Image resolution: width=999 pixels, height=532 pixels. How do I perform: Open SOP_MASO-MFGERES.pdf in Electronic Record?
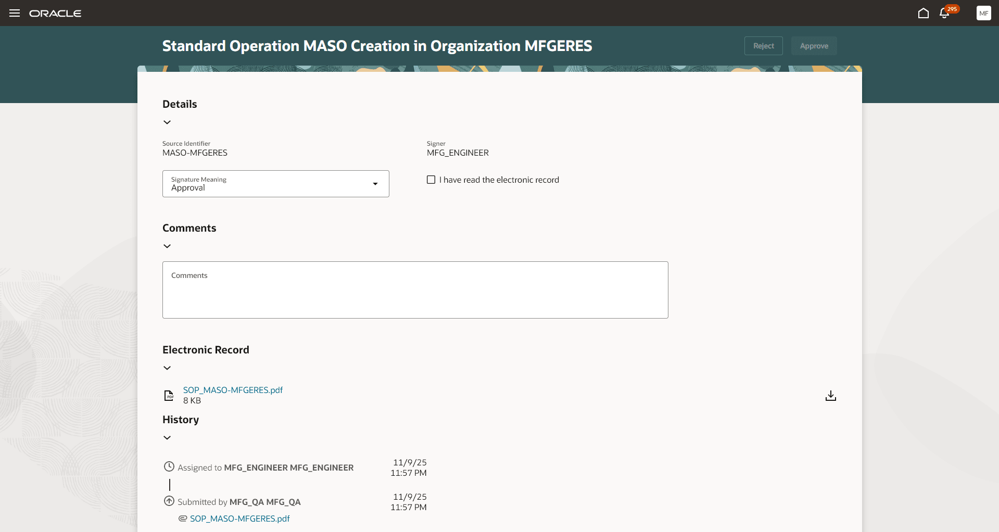[x=232, y=389]
